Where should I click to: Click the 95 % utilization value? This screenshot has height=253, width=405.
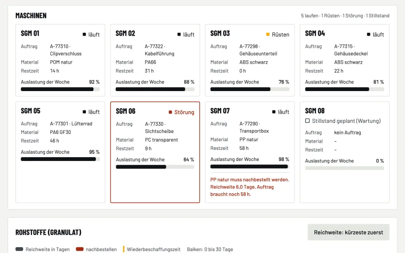coord(94,152)
